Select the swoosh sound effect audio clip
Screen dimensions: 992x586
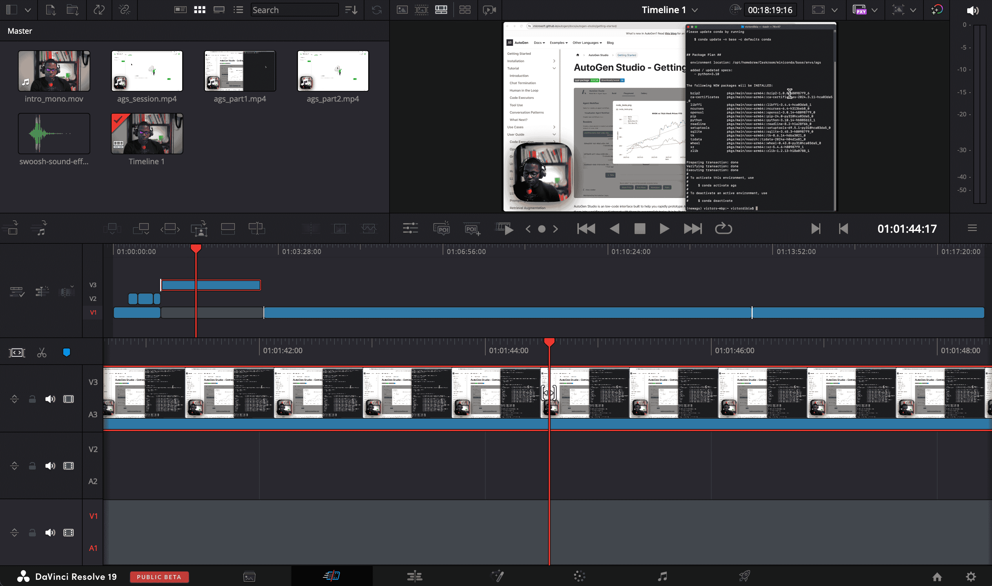54,134
